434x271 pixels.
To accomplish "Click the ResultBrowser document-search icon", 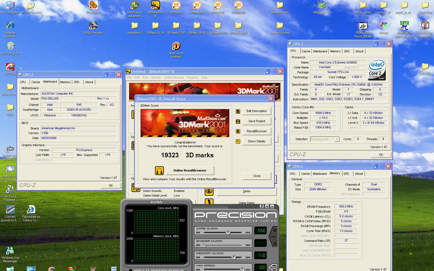I will click(238, 131).
